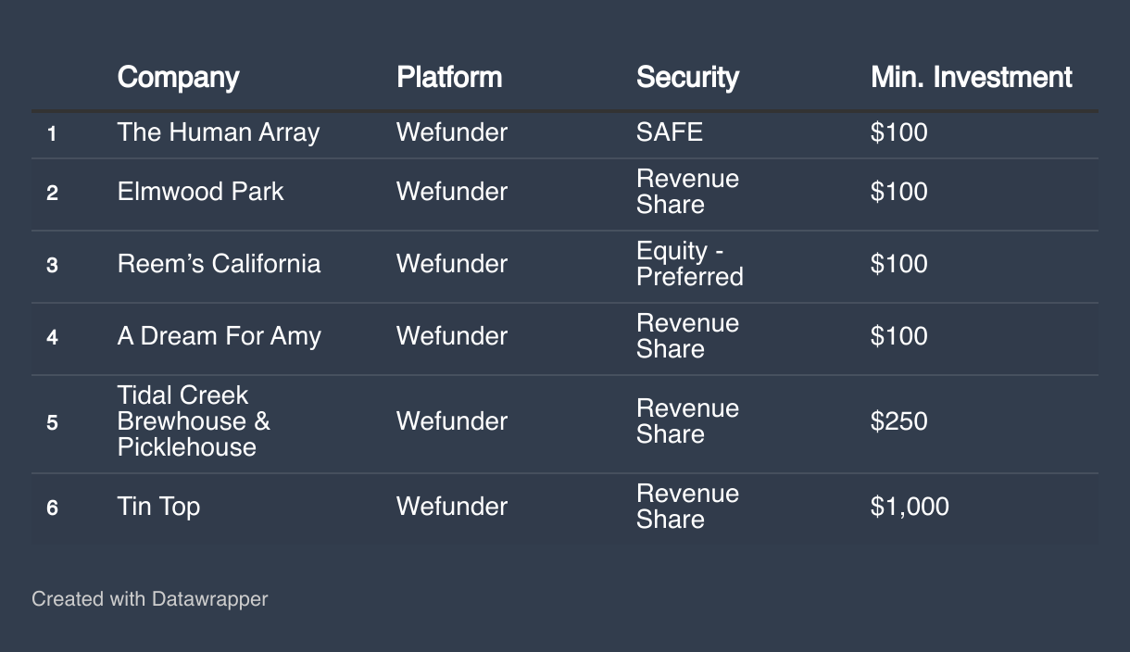Click Reem's California in the table
This screenshot has height=652, width=1130.
(219, 264)
